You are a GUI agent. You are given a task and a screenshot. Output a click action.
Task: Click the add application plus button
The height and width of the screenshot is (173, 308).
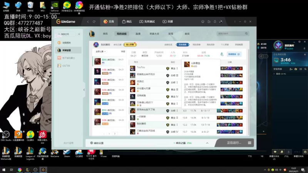point(79,34)
